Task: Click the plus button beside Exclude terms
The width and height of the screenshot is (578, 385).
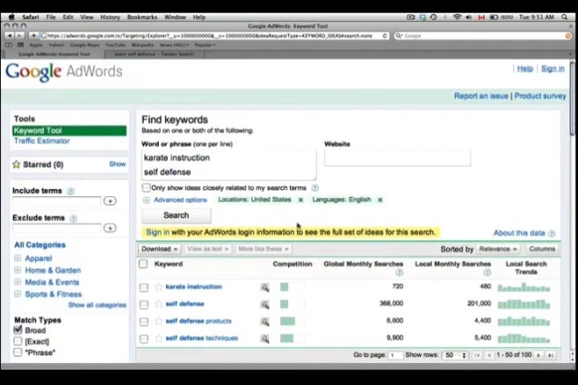Action: click(x=110, y=228)
